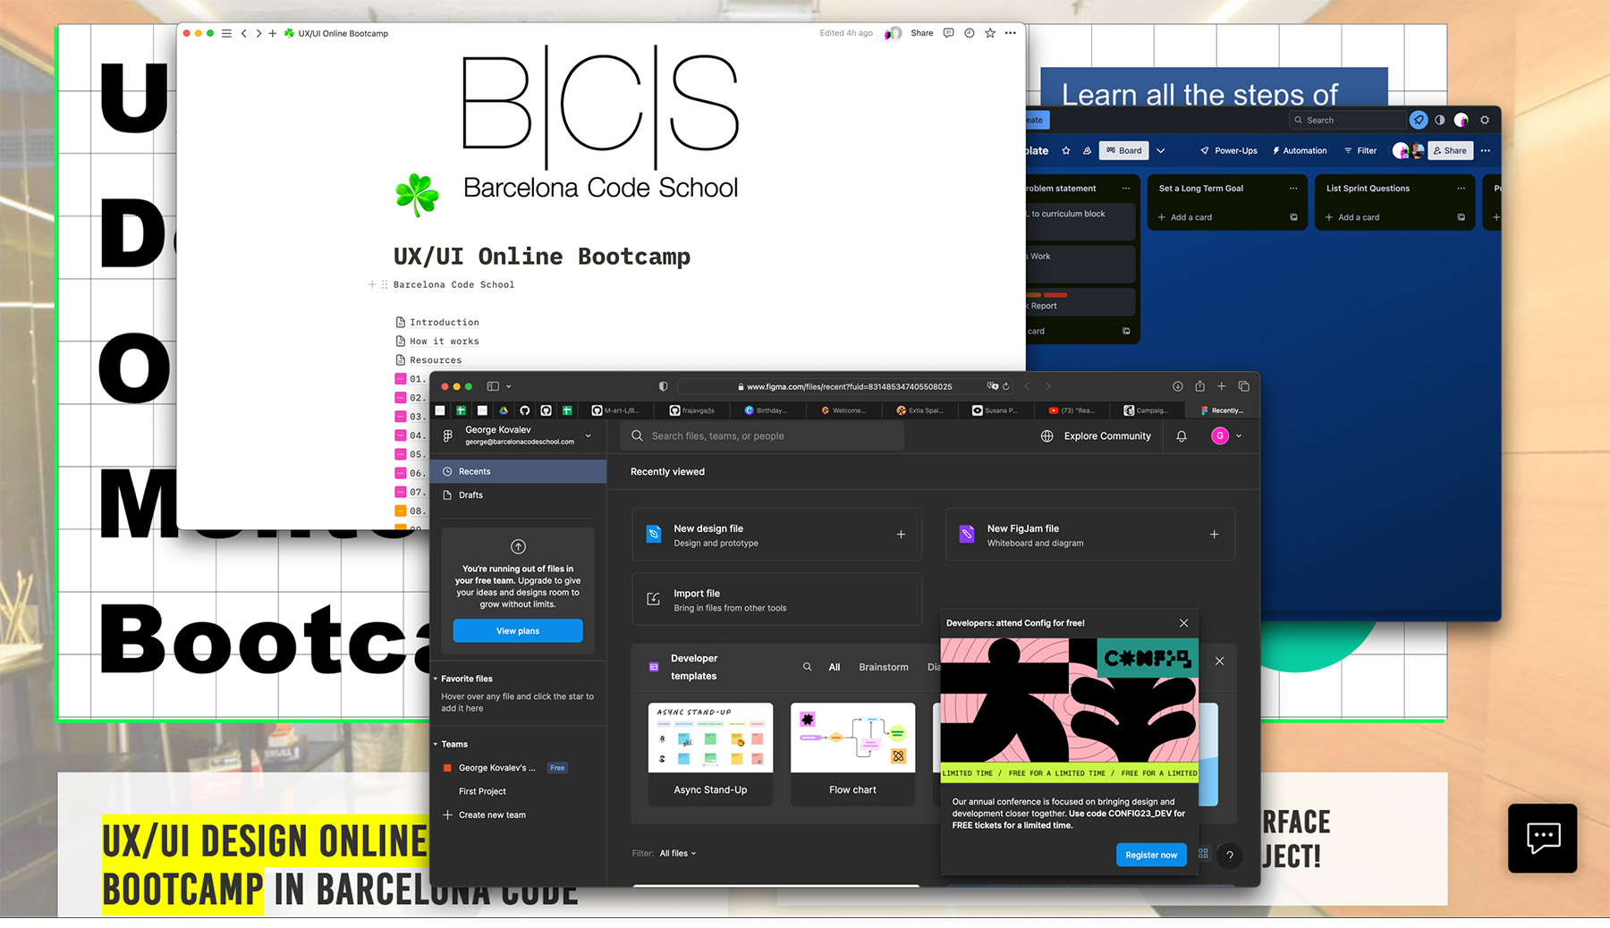Switch to Campaig Safari tab

tap(1147, 410)
